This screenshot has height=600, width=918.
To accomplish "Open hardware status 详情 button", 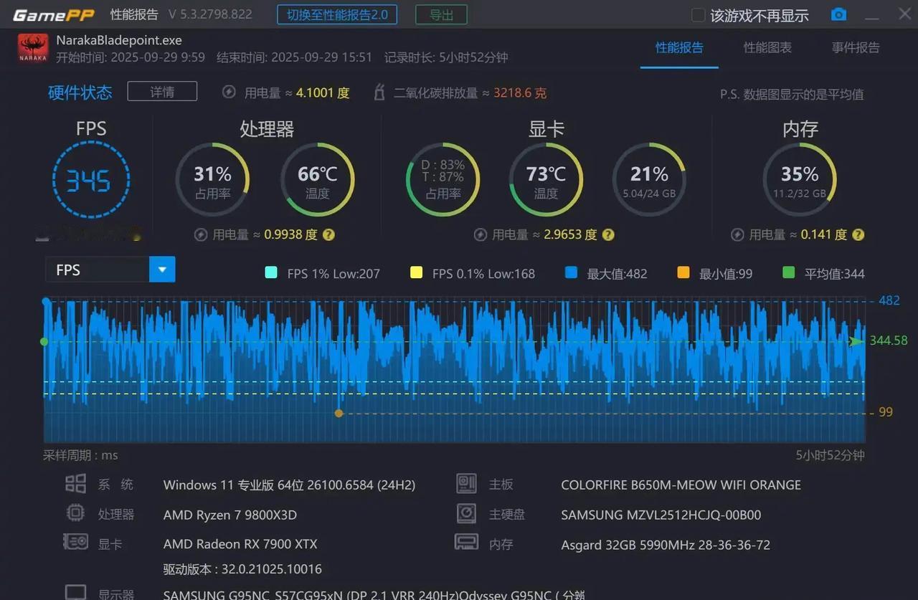I will tap(162, 92).
